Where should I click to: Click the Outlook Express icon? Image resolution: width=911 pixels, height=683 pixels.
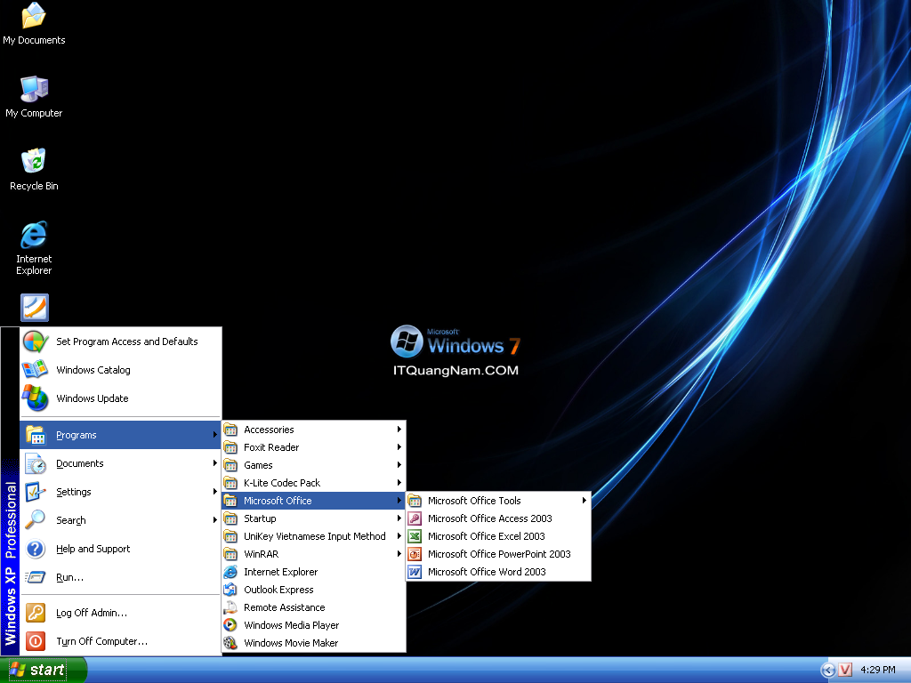tap(230, 590)
